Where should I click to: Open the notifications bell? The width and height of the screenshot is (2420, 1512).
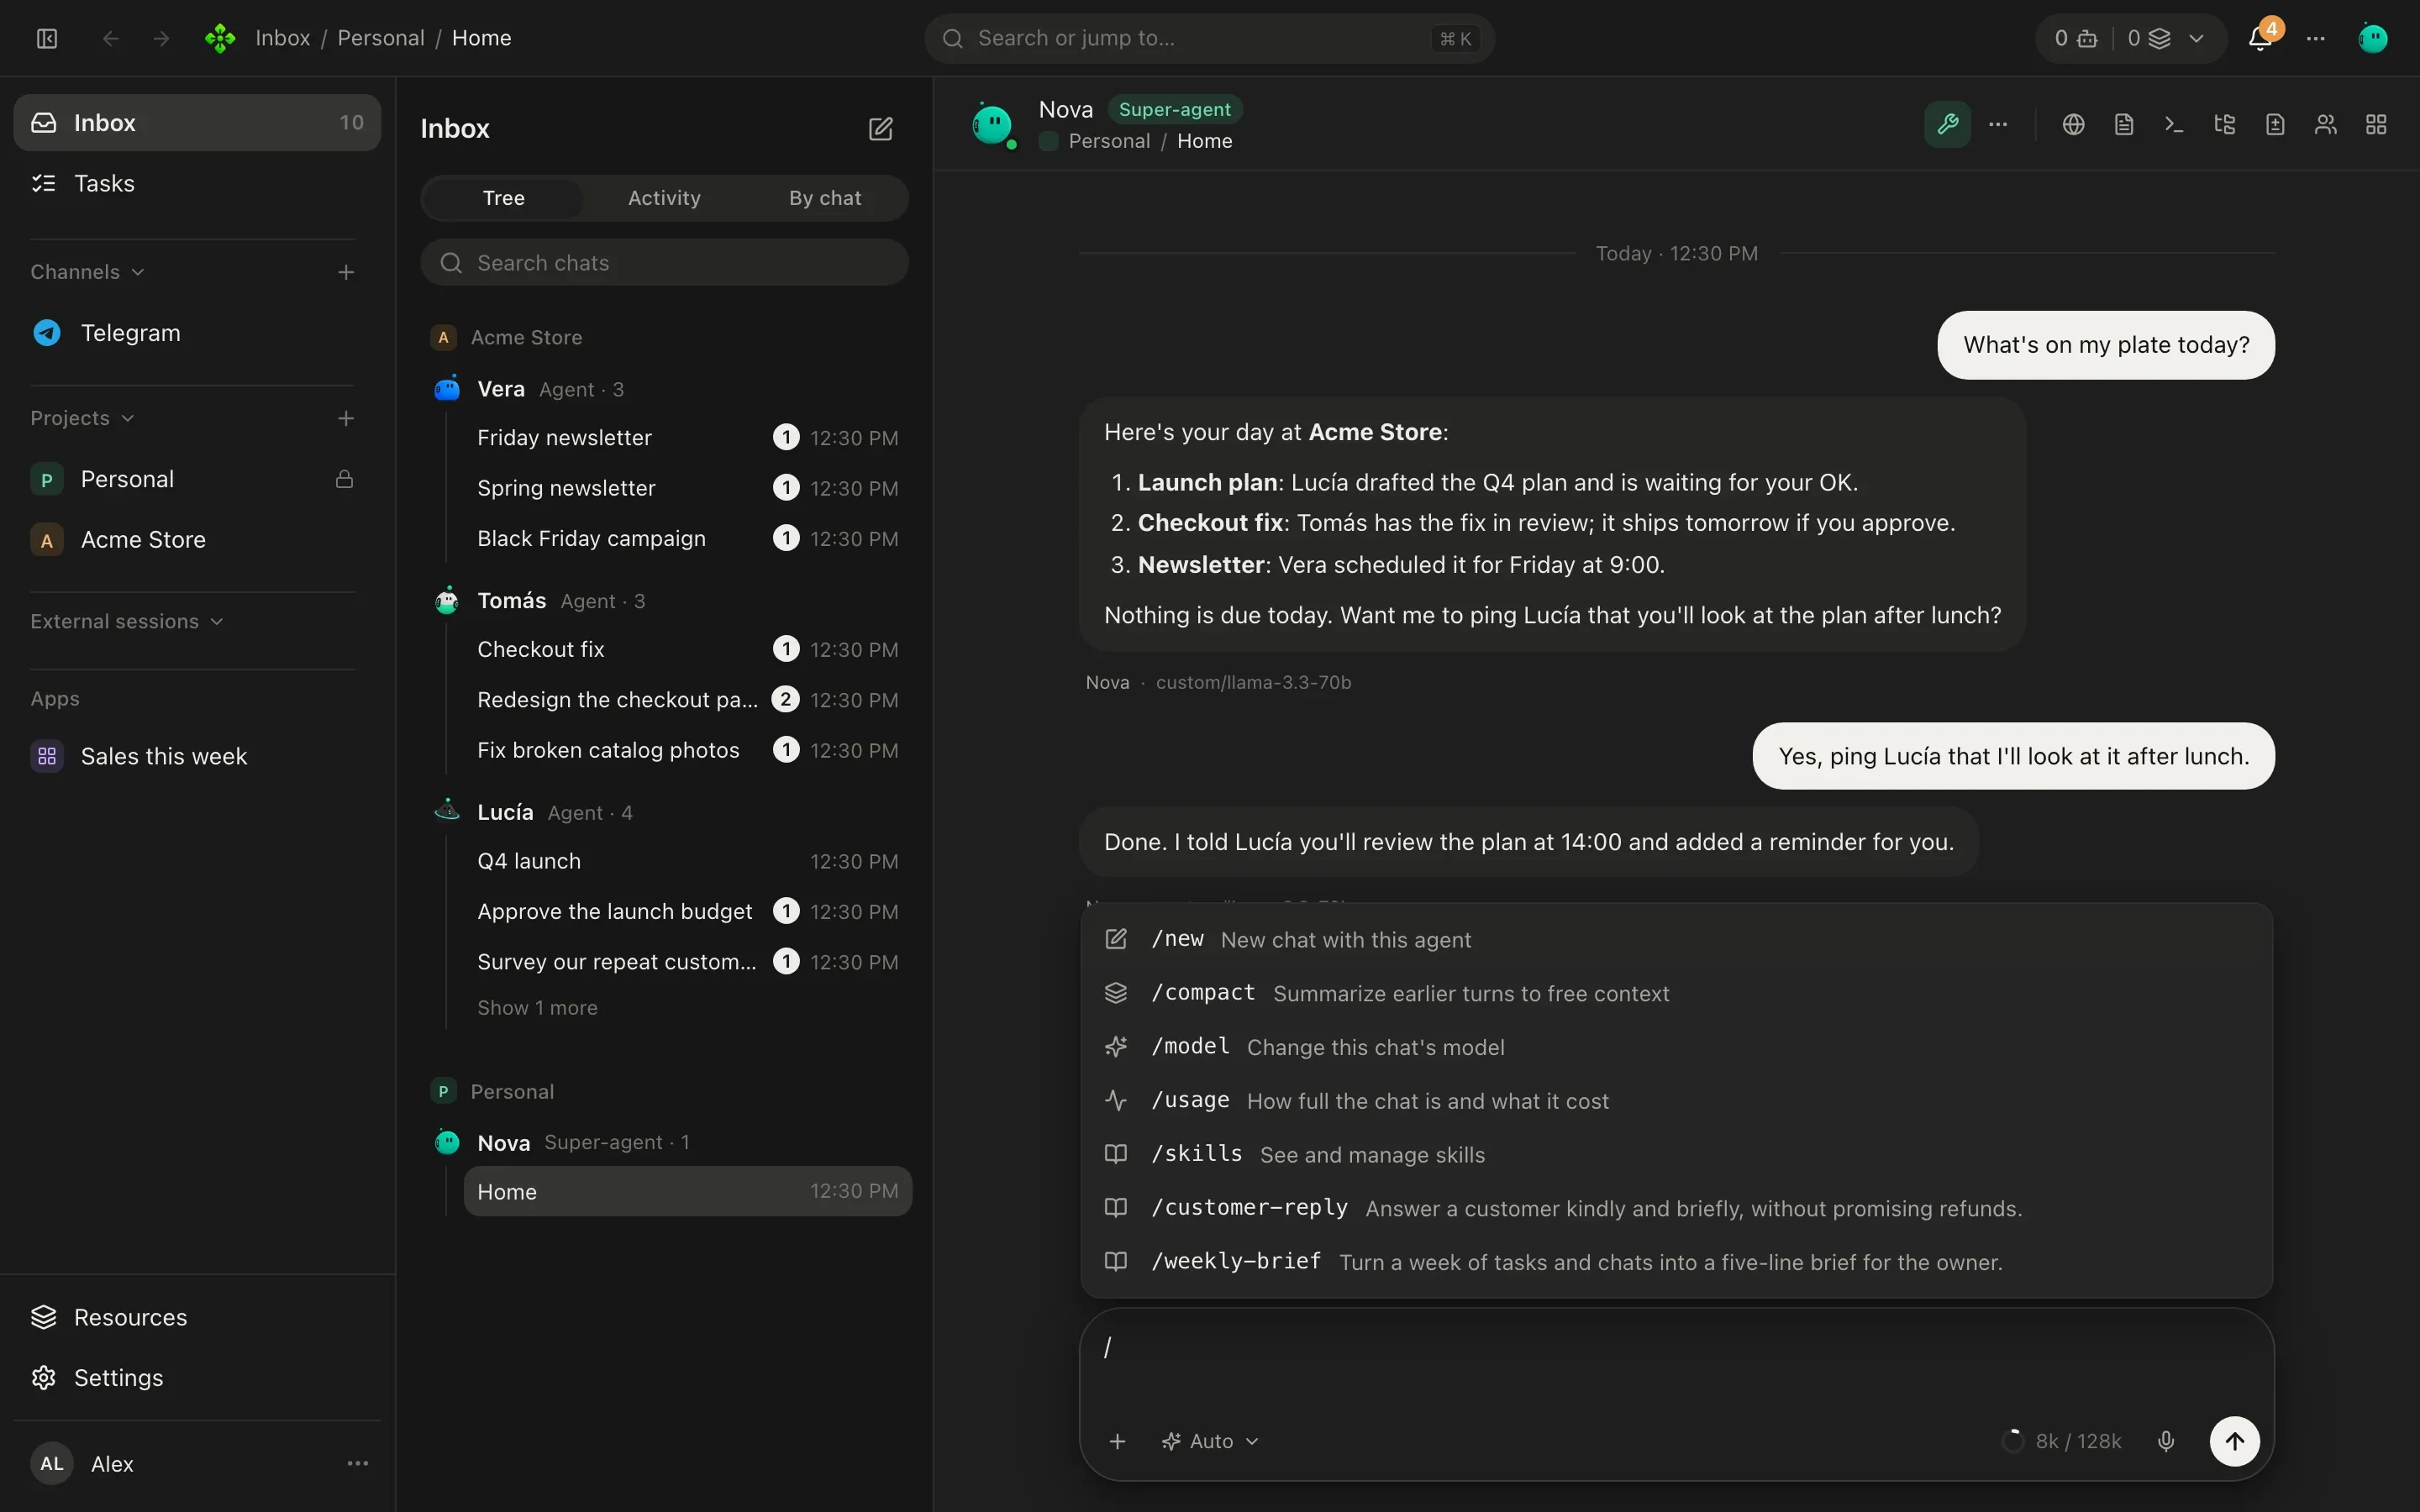2260,38
